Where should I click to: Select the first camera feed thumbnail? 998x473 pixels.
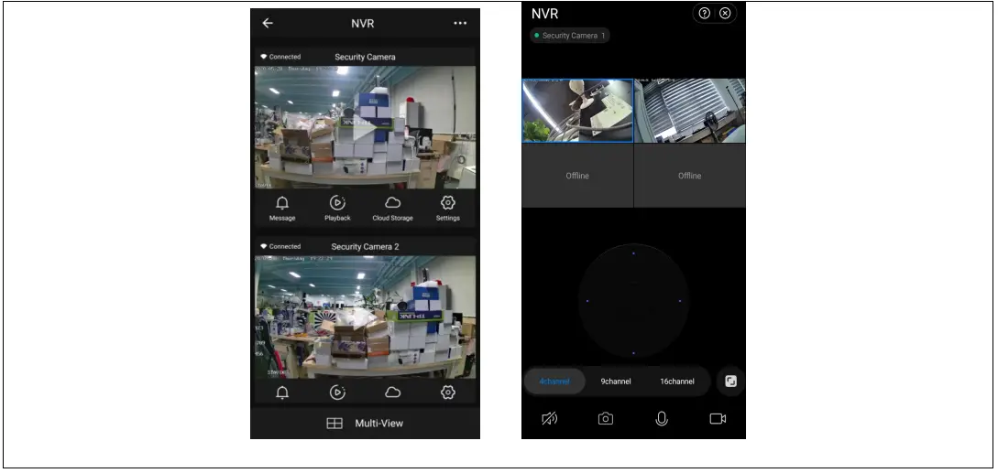click(x=577, y=111)
